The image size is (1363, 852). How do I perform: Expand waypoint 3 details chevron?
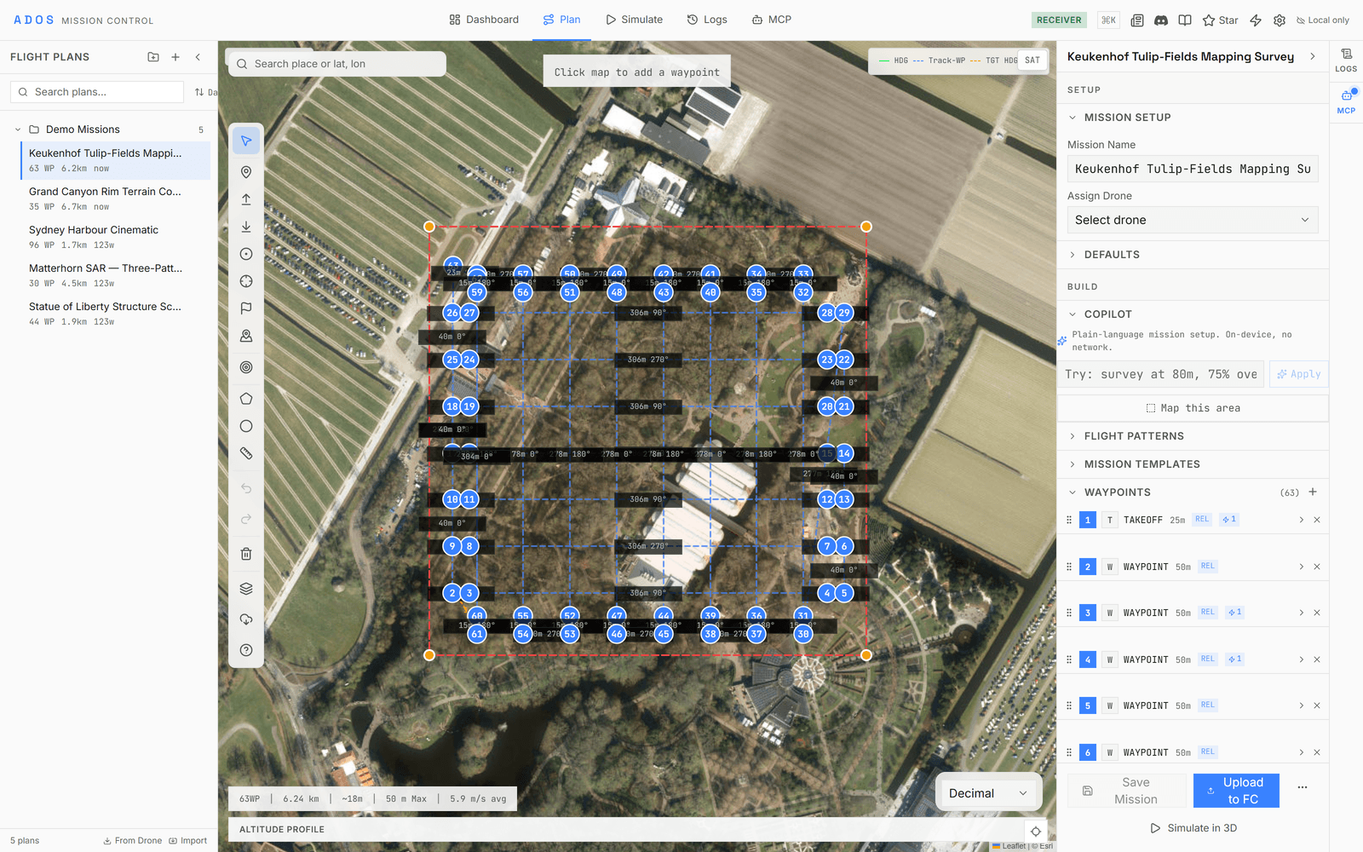point(1301,613)
